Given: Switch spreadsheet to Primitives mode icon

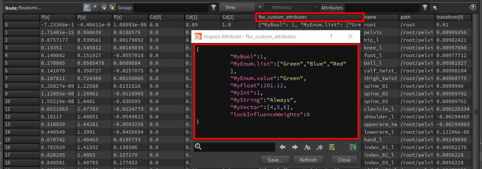Looking at the screenshot, I should (104, 7).
